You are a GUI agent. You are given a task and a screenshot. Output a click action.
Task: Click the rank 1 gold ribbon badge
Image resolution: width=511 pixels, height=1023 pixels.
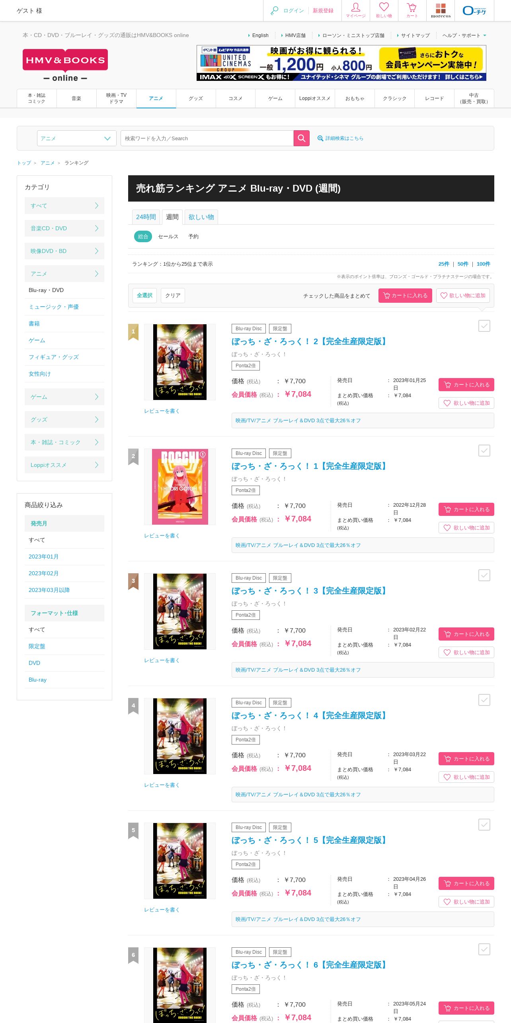133,332
